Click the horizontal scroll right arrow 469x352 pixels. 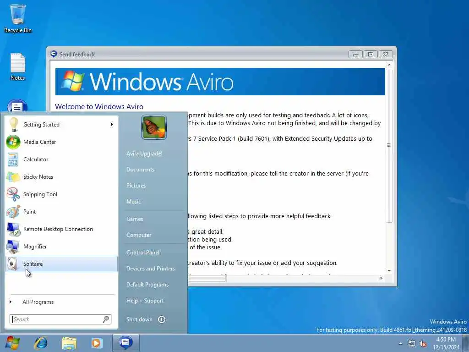pyautogui.click(x=381, y=278)
